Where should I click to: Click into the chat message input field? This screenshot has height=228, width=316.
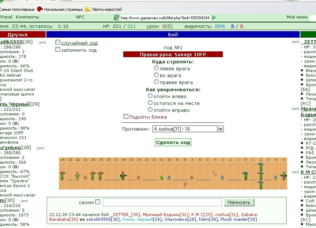[162, 202]
